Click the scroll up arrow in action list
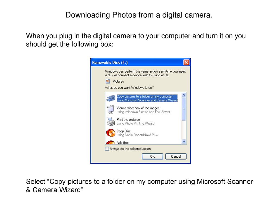Screen dimensions: 278x208 tap(184, 95)
